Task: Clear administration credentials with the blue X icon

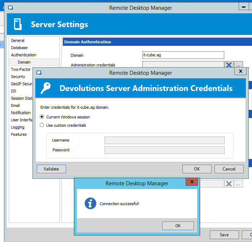Action: [229, 65]
